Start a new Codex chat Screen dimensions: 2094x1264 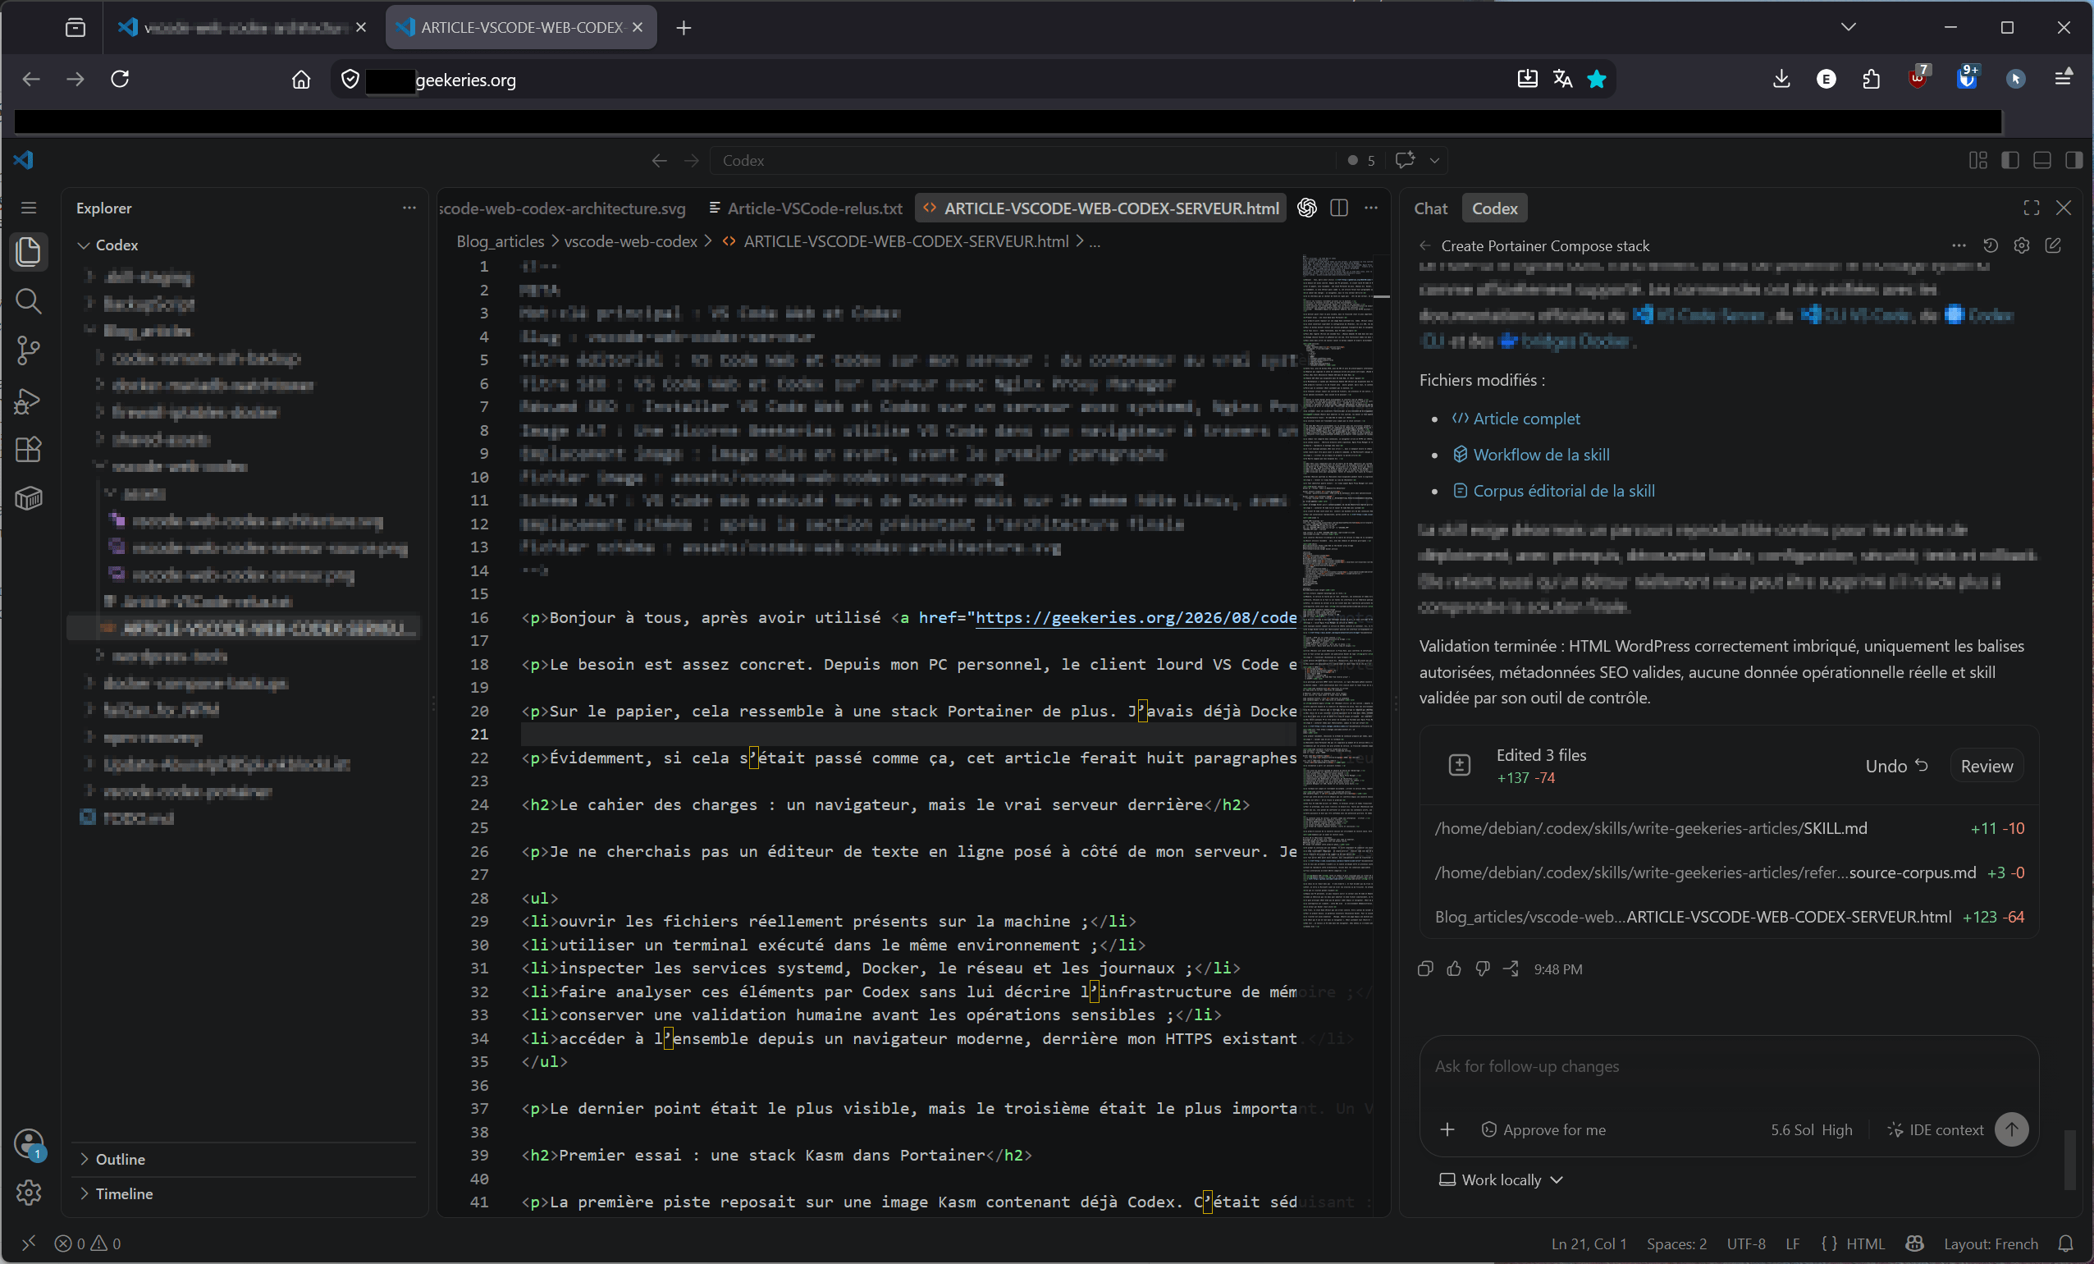click(2053, 245)
